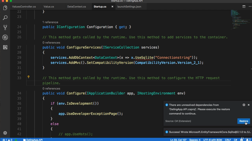Click the Restore button

pyautogui.click(x=243, y=121)
